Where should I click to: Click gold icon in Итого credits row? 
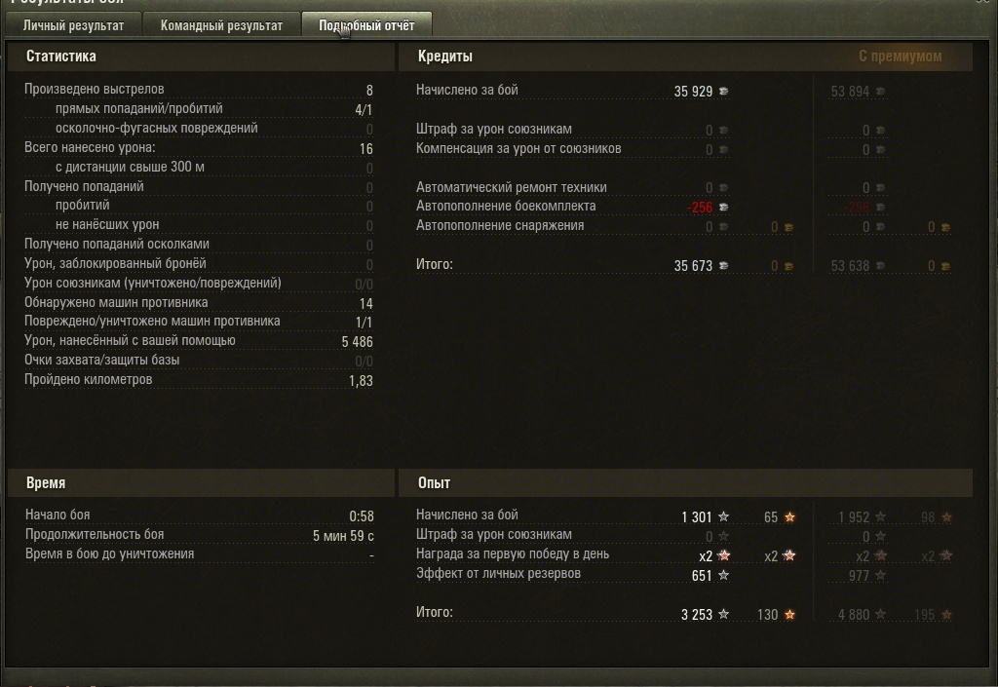point(788,266)
